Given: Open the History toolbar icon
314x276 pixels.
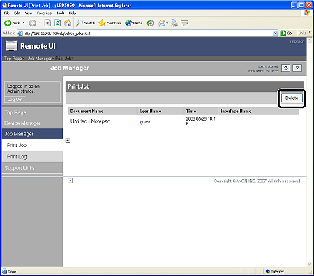Looking at the screenshot, I should (x=150, y=23).
